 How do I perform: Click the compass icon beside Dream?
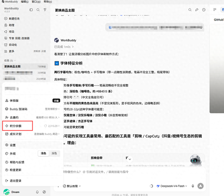click(44, 192)
